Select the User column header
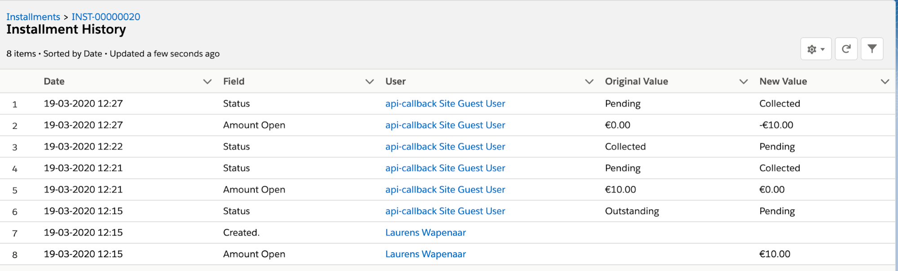 coord(395,82)
